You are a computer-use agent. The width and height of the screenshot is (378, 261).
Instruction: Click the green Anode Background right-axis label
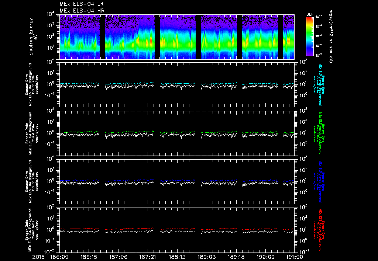tap(319, 133)
